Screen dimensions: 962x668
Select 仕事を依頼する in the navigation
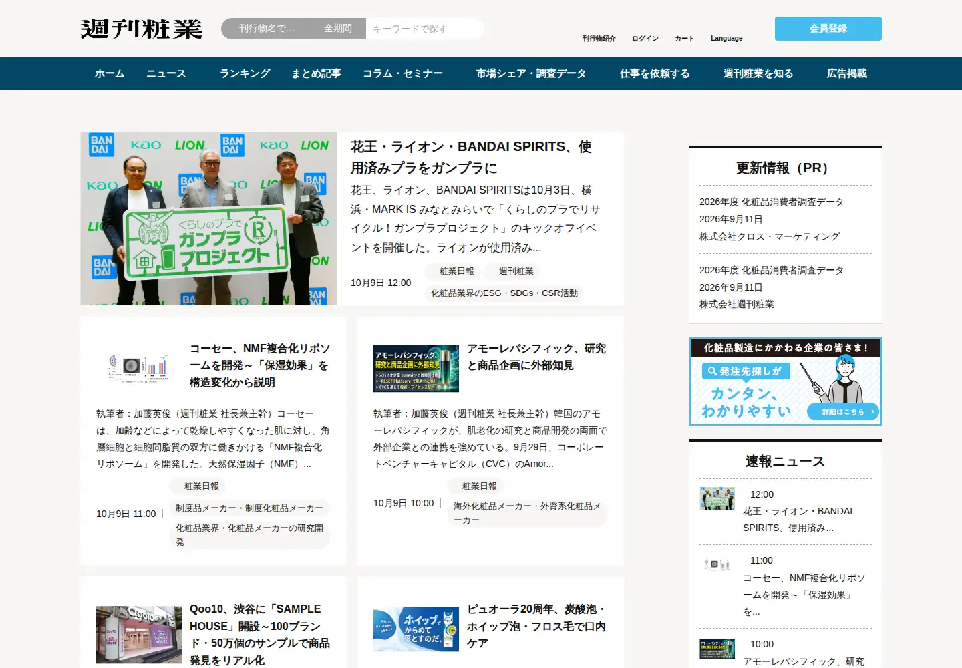pyautogui.click(x=655, y=73)
